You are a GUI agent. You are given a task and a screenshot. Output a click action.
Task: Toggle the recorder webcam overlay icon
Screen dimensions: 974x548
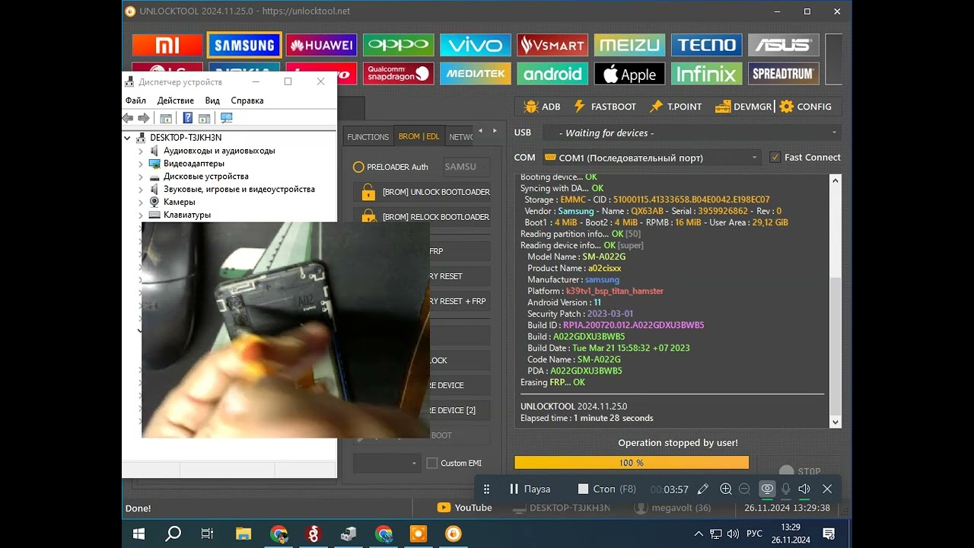[x=767, y=489]
